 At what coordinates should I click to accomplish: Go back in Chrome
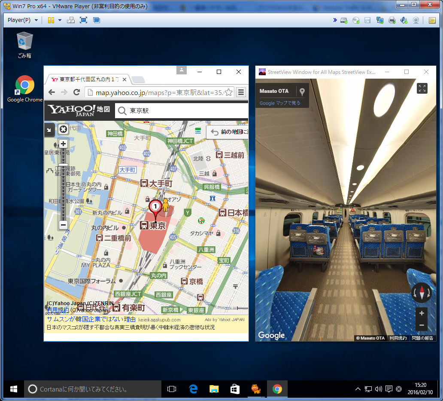52,92
